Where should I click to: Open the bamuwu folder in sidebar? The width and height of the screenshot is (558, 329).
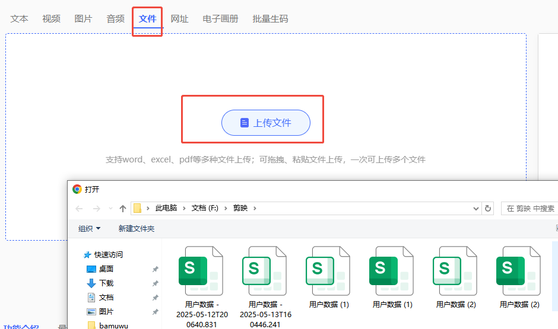pyautogui.click(x=113, y=325)
